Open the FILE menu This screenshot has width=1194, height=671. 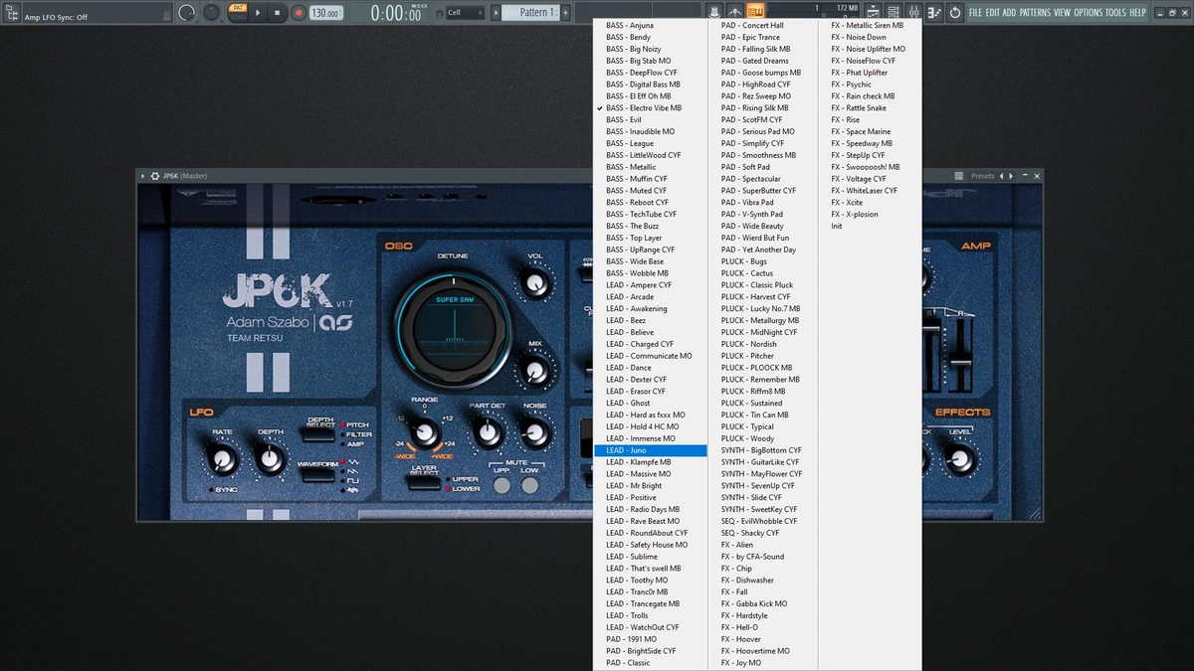pos(975,13)
